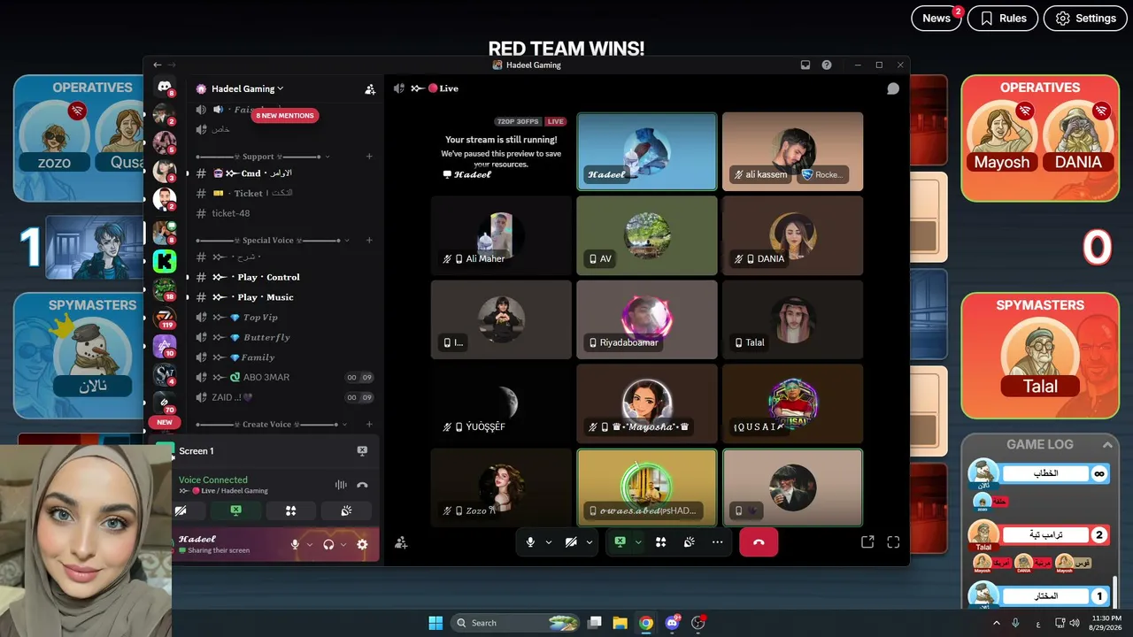Select the DANIA video tile in Discord

coord(792,234)
